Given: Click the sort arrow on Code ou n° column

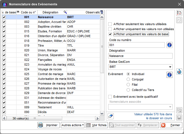Looking at the screenshot, I should pyautogui.click(x=18, y=11).
